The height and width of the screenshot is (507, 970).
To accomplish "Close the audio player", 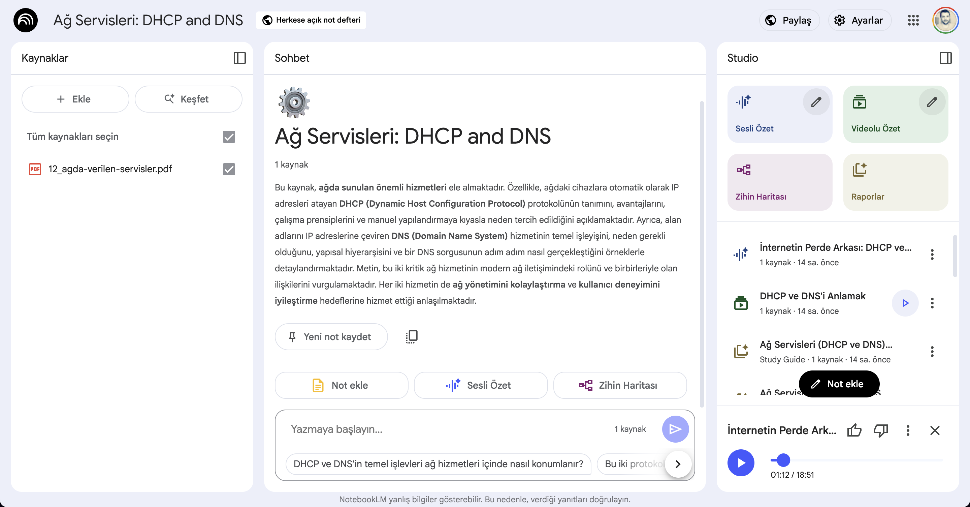I will click(x=935, y=430).
